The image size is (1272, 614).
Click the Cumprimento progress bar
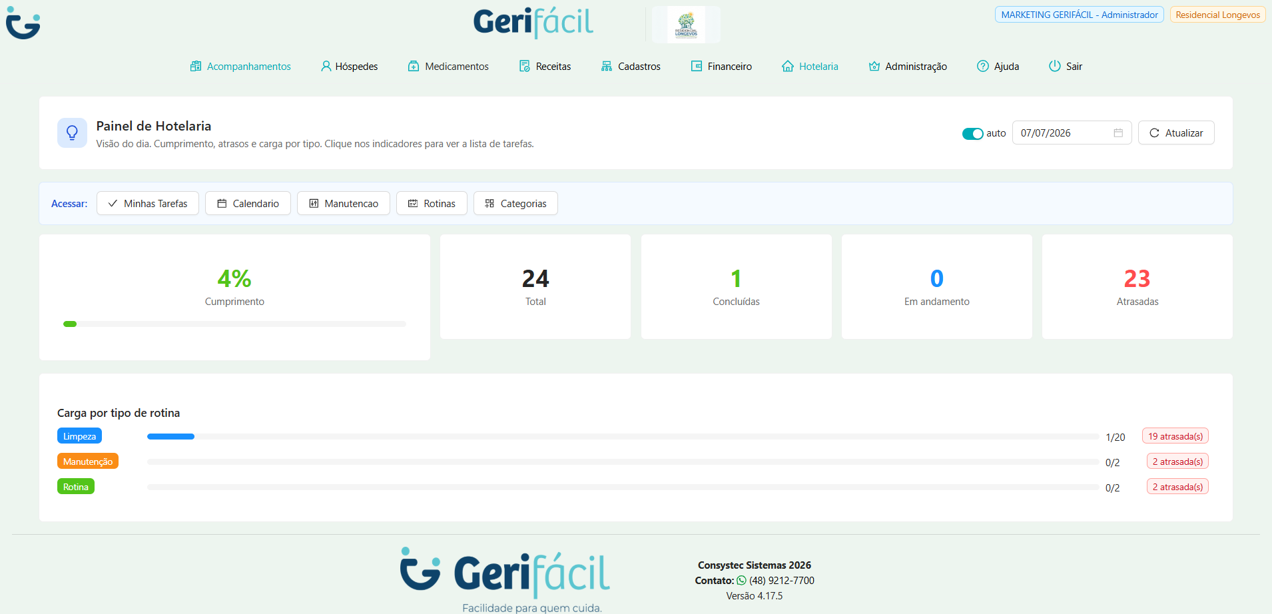click(x=234, y=324)
